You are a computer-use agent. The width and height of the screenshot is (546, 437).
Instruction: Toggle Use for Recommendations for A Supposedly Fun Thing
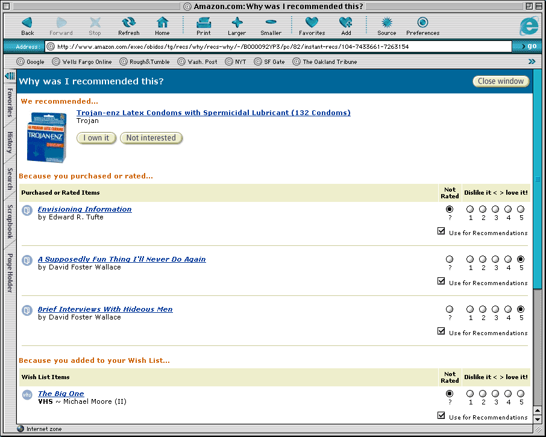[x=441, y=281]
